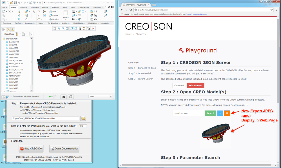The height and width of the screenshot is (168, 281).
Task: Expand the Investigate group dropdown
Action: pyautogui.click(x=105, y=23)
